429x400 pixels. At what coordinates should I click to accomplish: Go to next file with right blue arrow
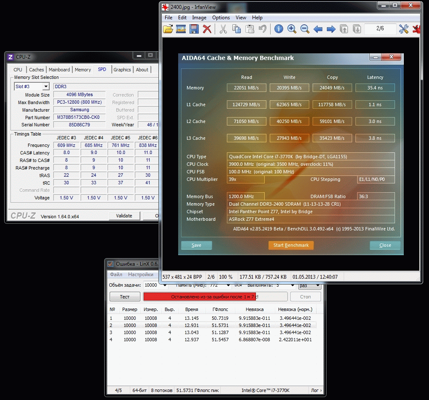[x=331, y=29]
